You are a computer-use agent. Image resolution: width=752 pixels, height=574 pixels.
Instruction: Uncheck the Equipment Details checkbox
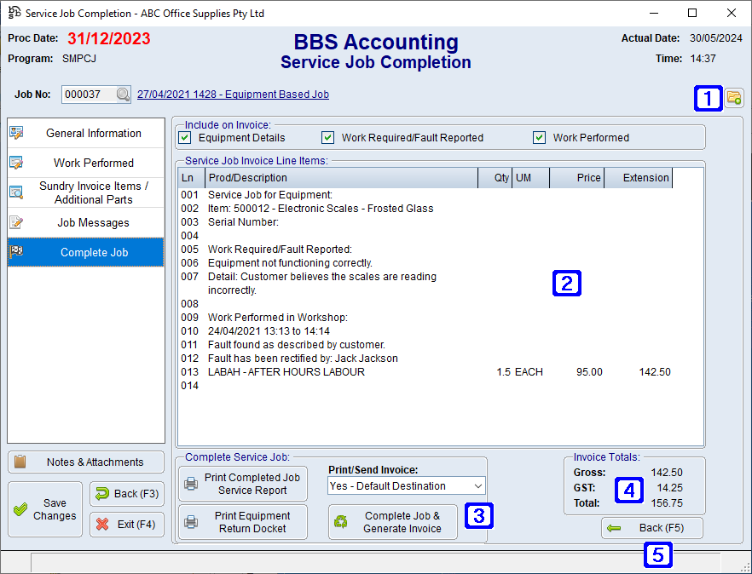tap(188, 137)
